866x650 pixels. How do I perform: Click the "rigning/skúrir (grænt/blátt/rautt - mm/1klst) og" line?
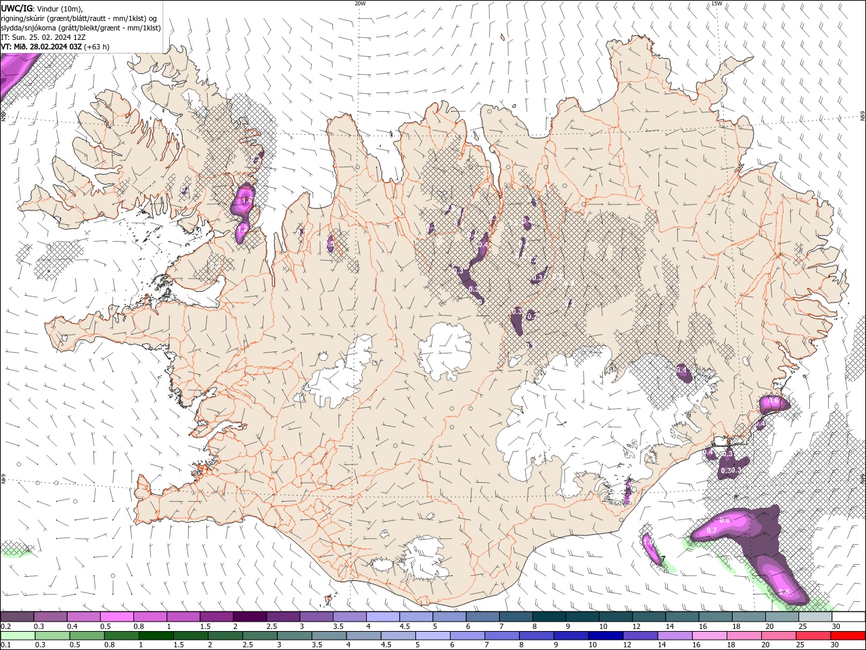(78, 18)
